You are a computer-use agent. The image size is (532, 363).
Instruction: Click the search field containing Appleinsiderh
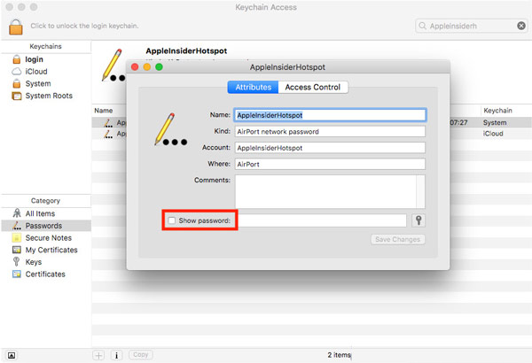(x=472, y=26)
